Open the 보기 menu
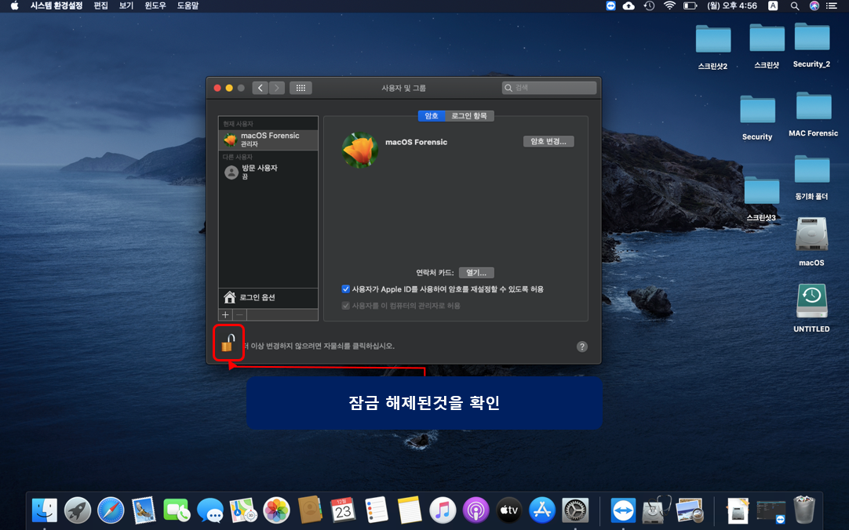The image size is (849, 530). coord(126,5)
